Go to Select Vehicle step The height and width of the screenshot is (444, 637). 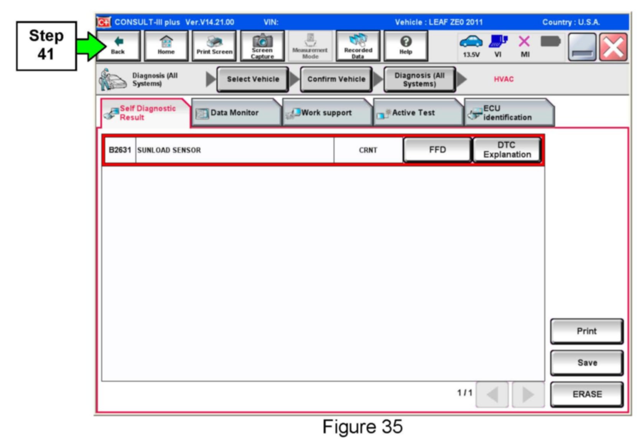[x=253, y=79]
